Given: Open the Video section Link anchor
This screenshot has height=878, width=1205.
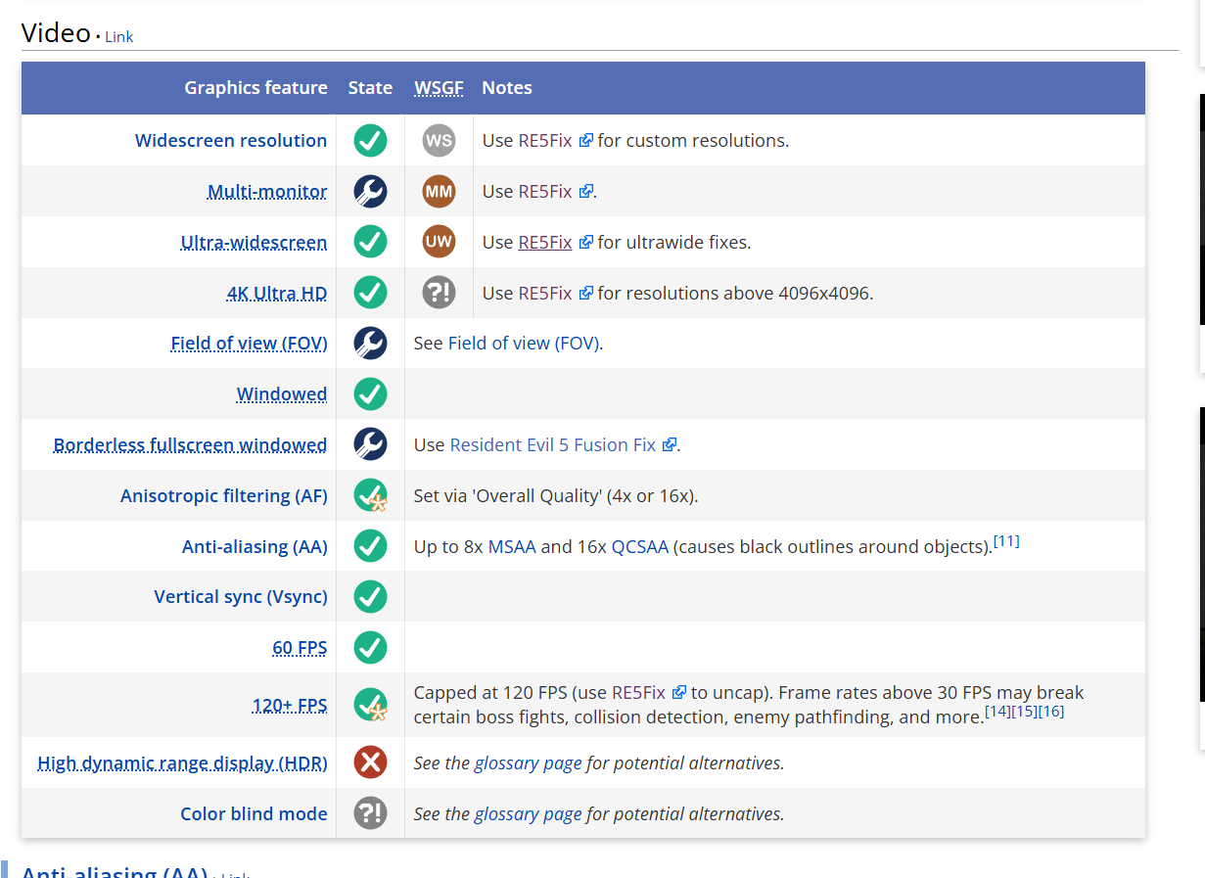Looking at the screenshot, I should 118,37.
